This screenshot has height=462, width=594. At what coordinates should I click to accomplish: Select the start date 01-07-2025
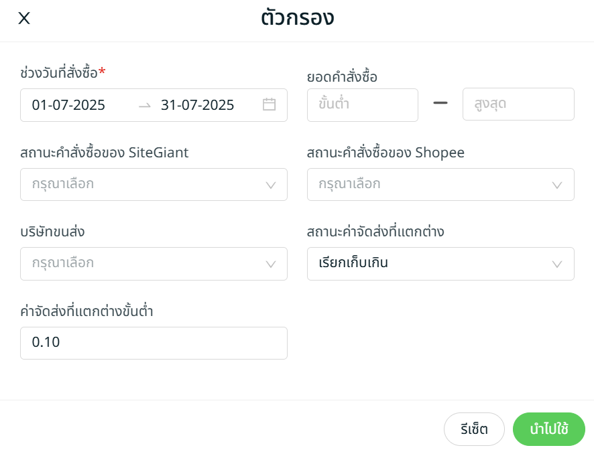[x=68, y=105]
